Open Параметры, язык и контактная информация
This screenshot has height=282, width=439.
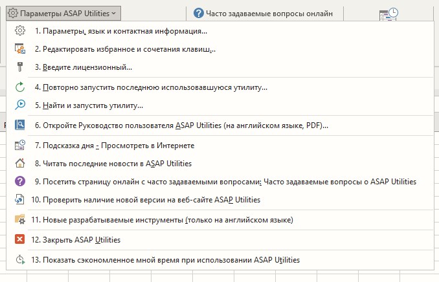(219, 31)
